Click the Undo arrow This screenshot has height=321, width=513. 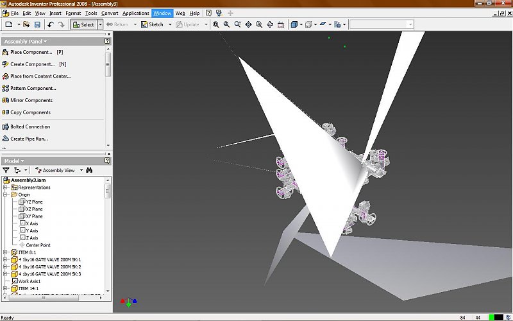(x=51, y=24)
